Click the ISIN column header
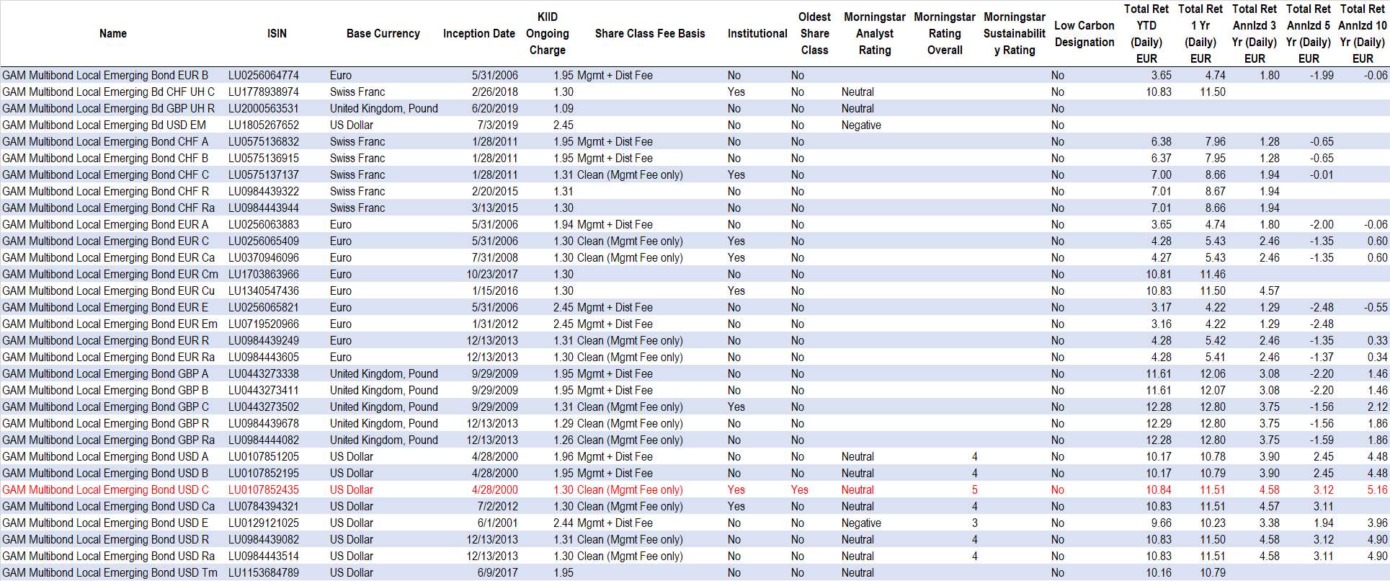 (277, 34)
